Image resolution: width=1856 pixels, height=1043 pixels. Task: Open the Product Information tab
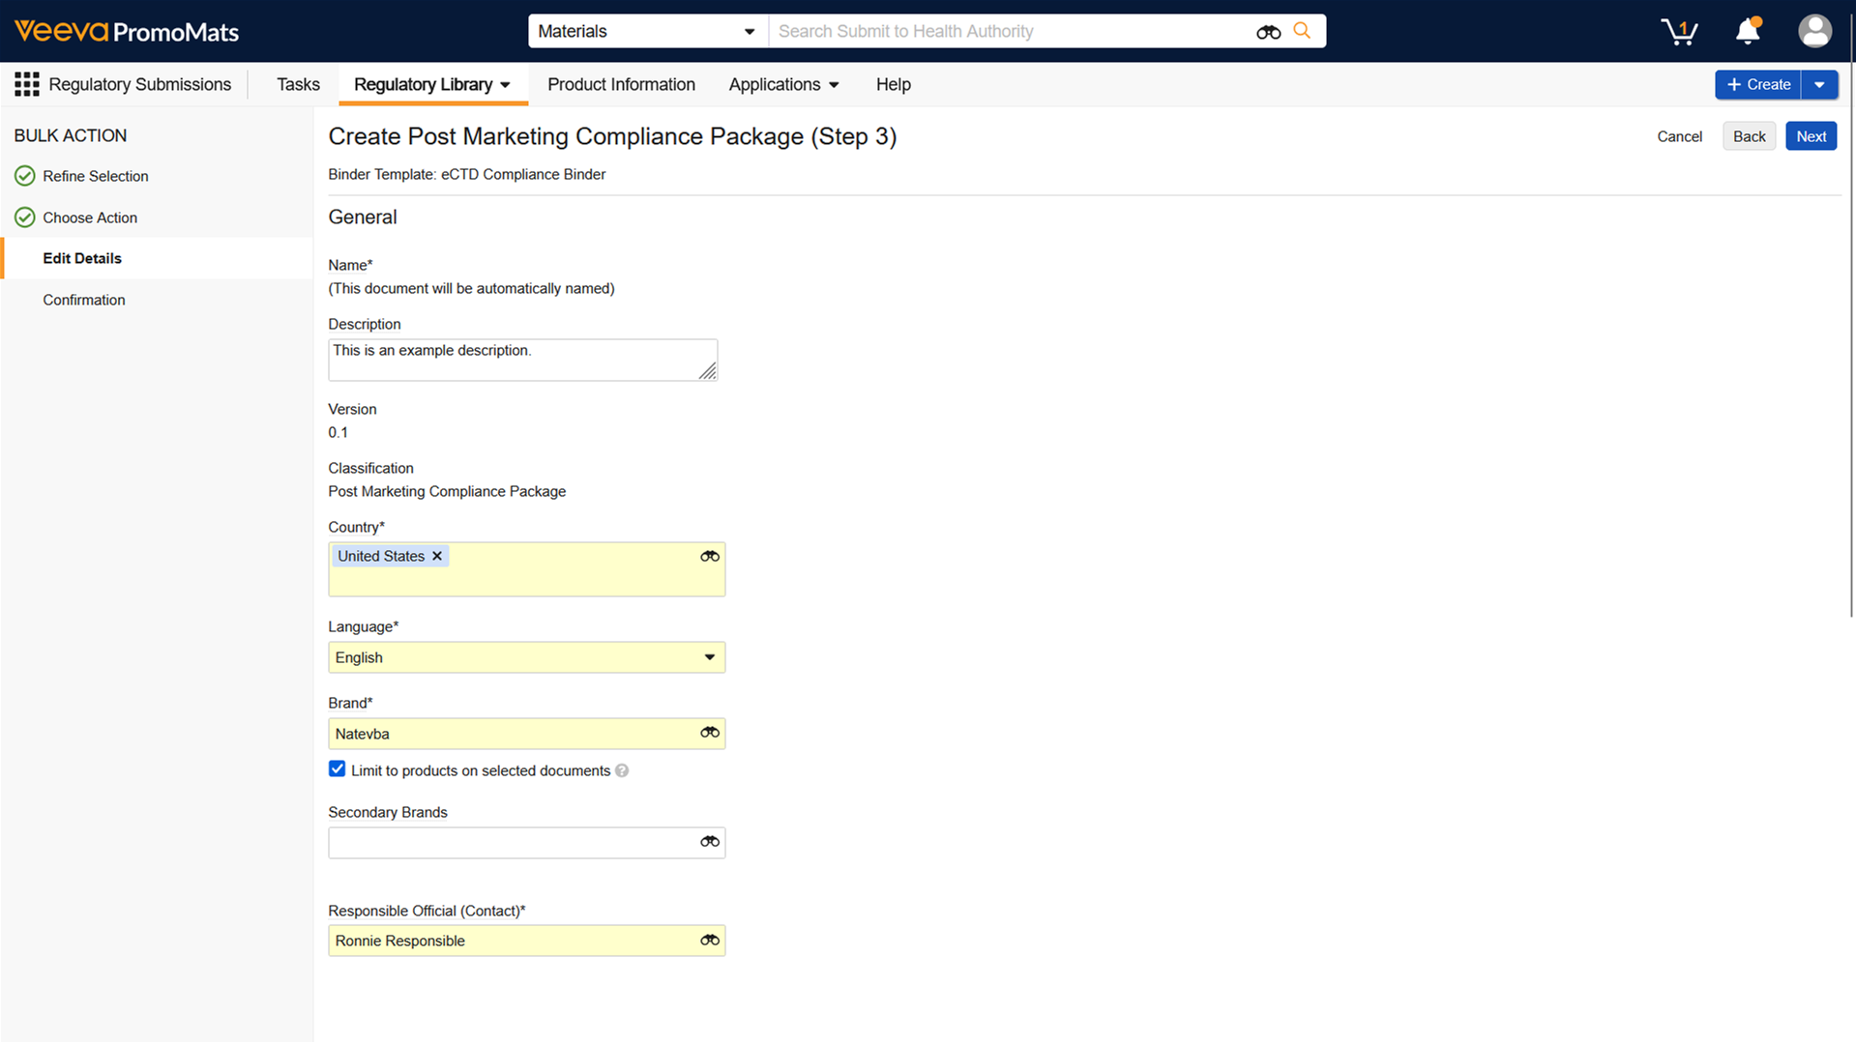621,85
